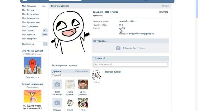Open Мои Группы
The image size is (198, 111).
pyautogui.click(x=28, y=31)
